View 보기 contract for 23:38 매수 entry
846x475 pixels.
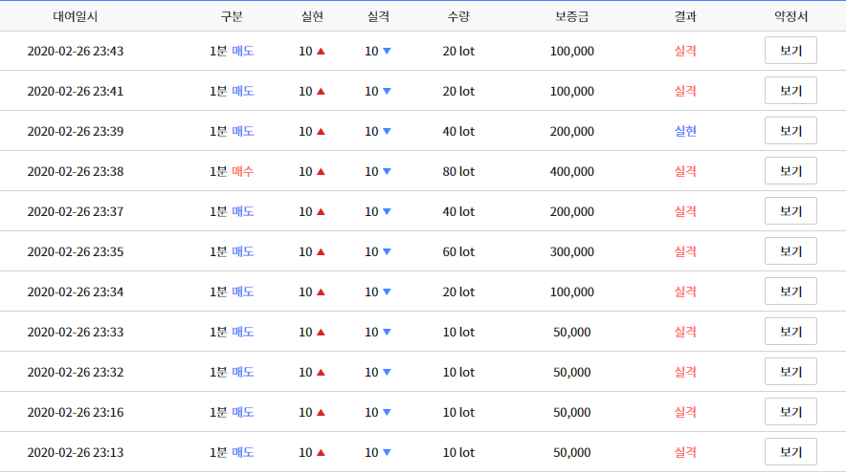pyautogui.click(x=790, y=171)
